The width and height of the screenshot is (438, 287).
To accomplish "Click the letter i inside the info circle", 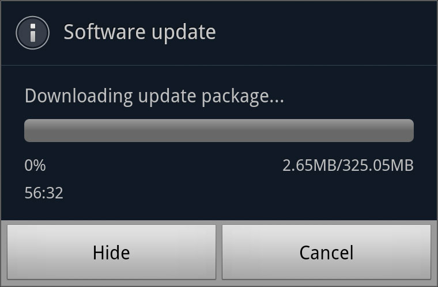I will click(x=33, y=33).
